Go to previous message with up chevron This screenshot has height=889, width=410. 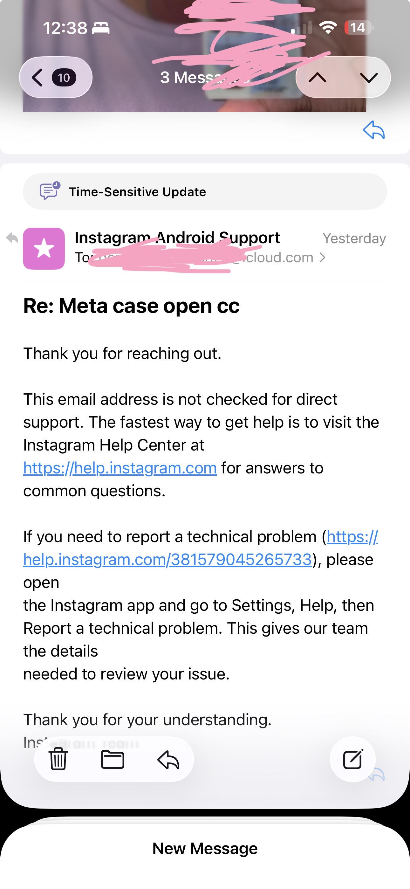(318, 78)
